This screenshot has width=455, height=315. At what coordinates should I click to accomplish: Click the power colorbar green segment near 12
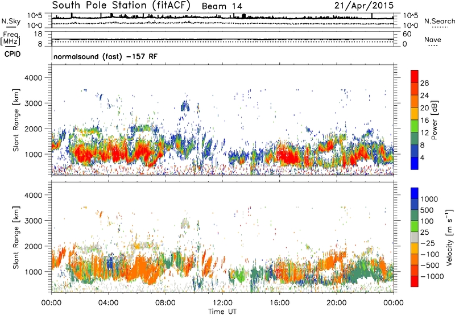tap(415, 126)
